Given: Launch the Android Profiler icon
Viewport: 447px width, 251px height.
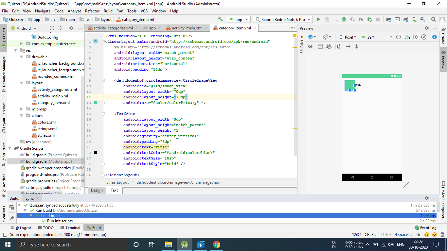Looking at the screenshot, I should (x=361, y=19).
